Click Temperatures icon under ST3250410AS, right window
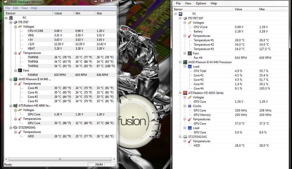The height and width of the screenshot is (169, 292). tap(190, 141)
